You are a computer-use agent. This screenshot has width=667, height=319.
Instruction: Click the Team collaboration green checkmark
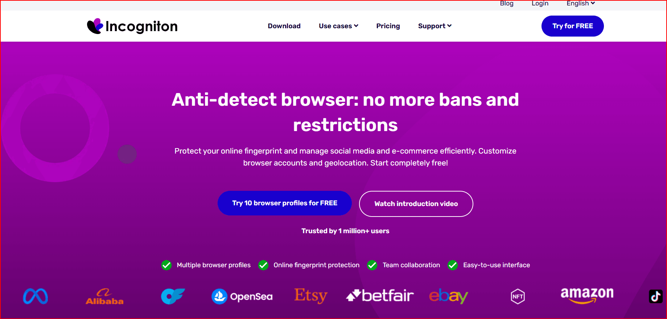tap(372, 265)
